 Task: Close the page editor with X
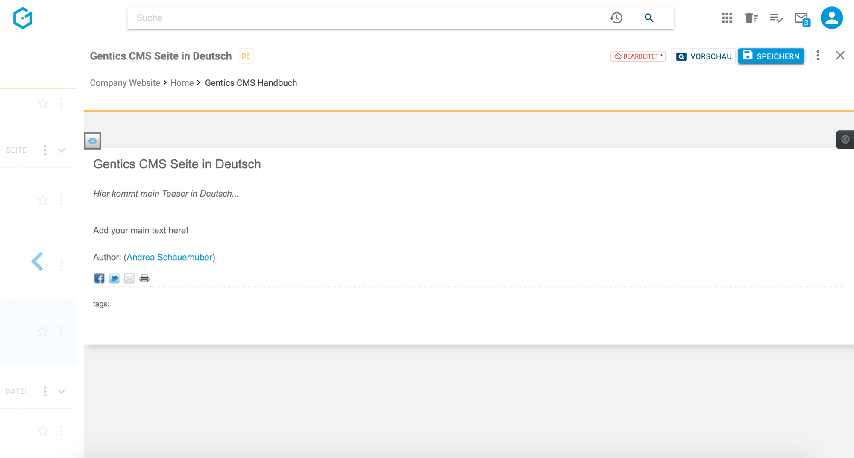840,56
